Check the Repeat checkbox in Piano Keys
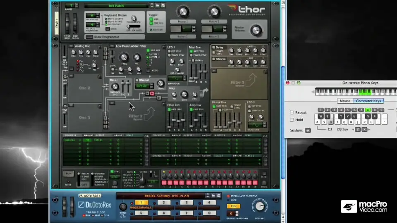This screenshot has height=223, width=397. pos(292,112)
